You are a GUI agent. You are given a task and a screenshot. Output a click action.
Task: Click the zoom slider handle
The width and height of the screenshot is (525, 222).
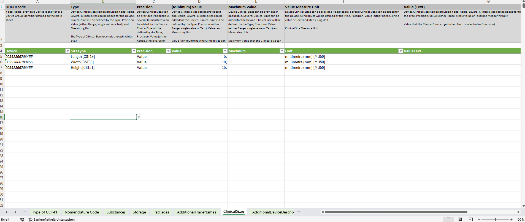pos(495,220)
